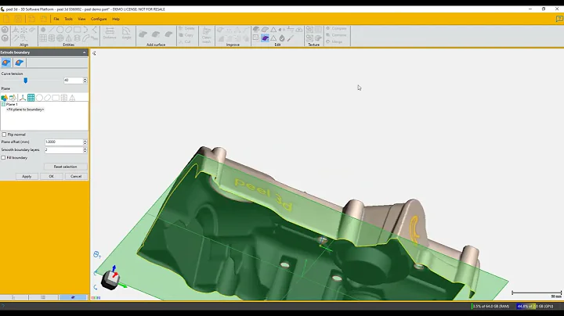Click the teal grid plane icon in Plane toolbar
Viewport: 564px width, 316px height.
pyautogui.click(x=31, y=98)
